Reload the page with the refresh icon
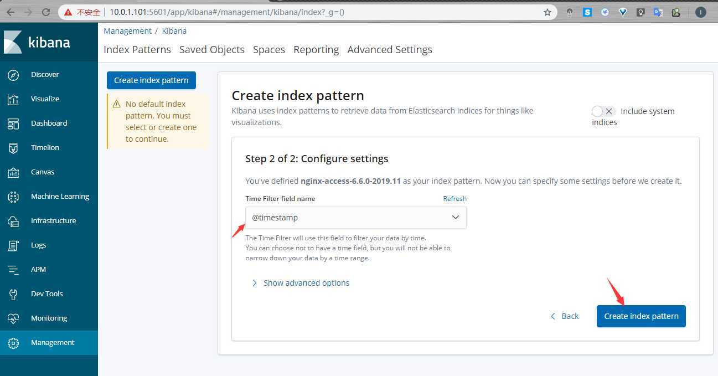This screenshot has width=718, height=376. pos(46,12)
